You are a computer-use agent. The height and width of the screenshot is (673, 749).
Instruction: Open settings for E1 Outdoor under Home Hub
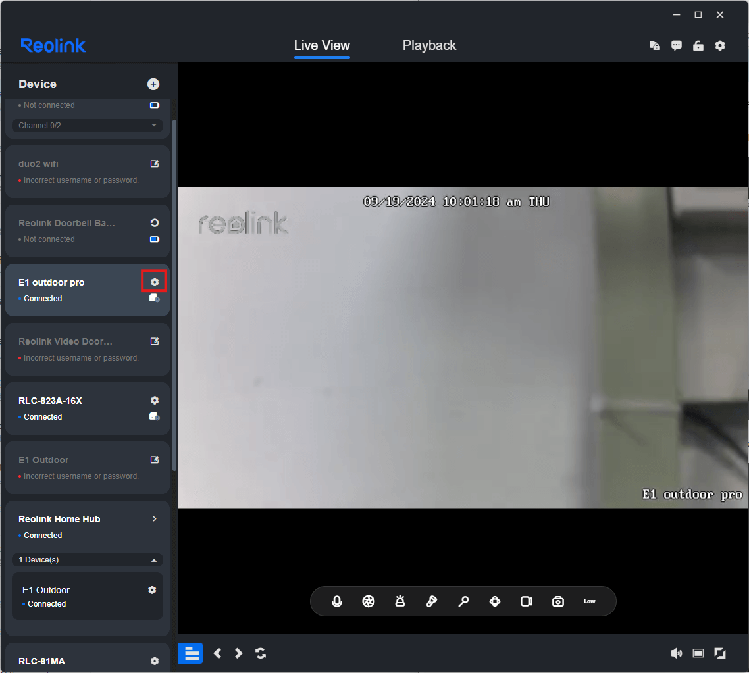[x=152, y=590]
